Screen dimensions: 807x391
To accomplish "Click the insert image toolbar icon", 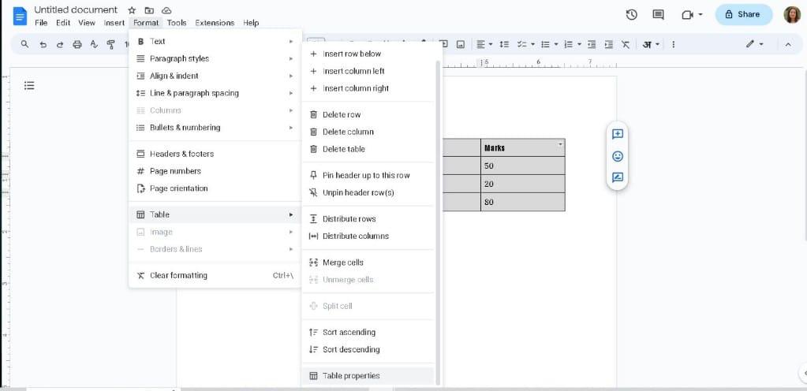I will (461, 44).
